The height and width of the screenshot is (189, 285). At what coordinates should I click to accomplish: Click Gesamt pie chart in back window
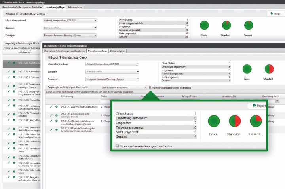pos(249,25)
